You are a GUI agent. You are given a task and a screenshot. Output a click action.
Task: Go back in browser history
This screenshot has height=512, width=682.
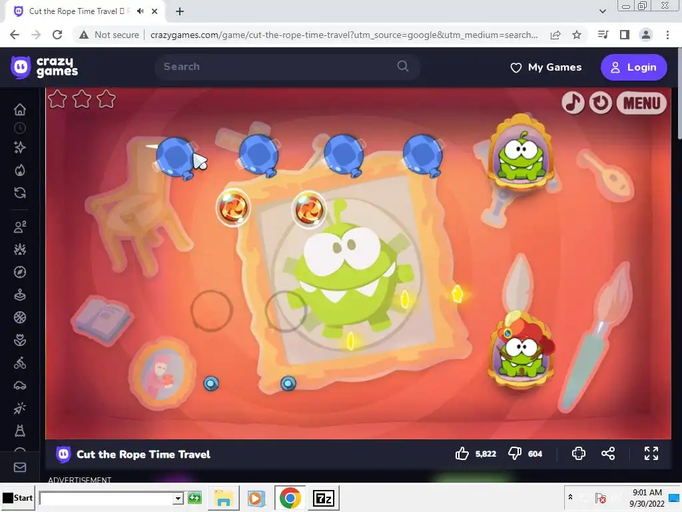click(15, 35)
